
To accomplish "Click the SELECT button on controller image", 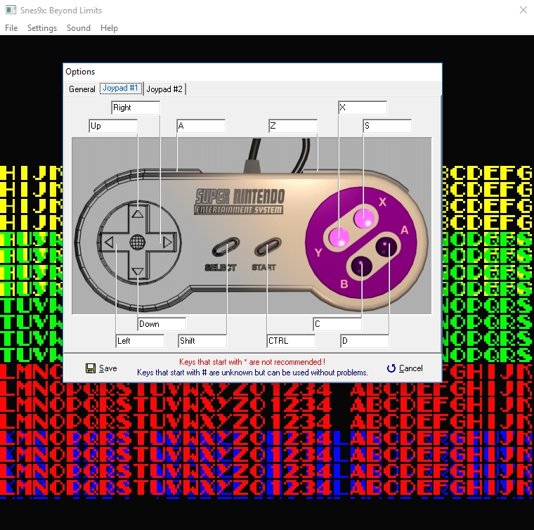I will click(x=226, y=247).
